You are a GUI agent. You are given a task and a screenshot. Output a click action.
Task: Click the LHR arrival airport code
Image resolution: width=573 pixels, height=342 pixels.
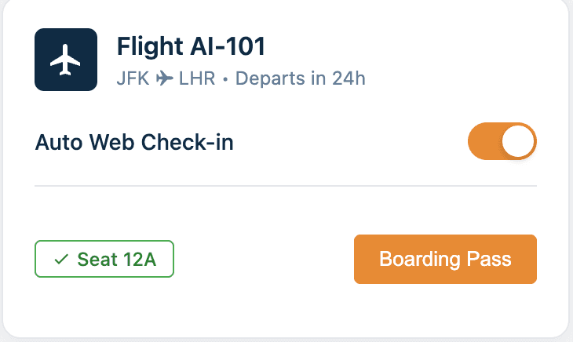pyautogui.click(x=197, y=79)
